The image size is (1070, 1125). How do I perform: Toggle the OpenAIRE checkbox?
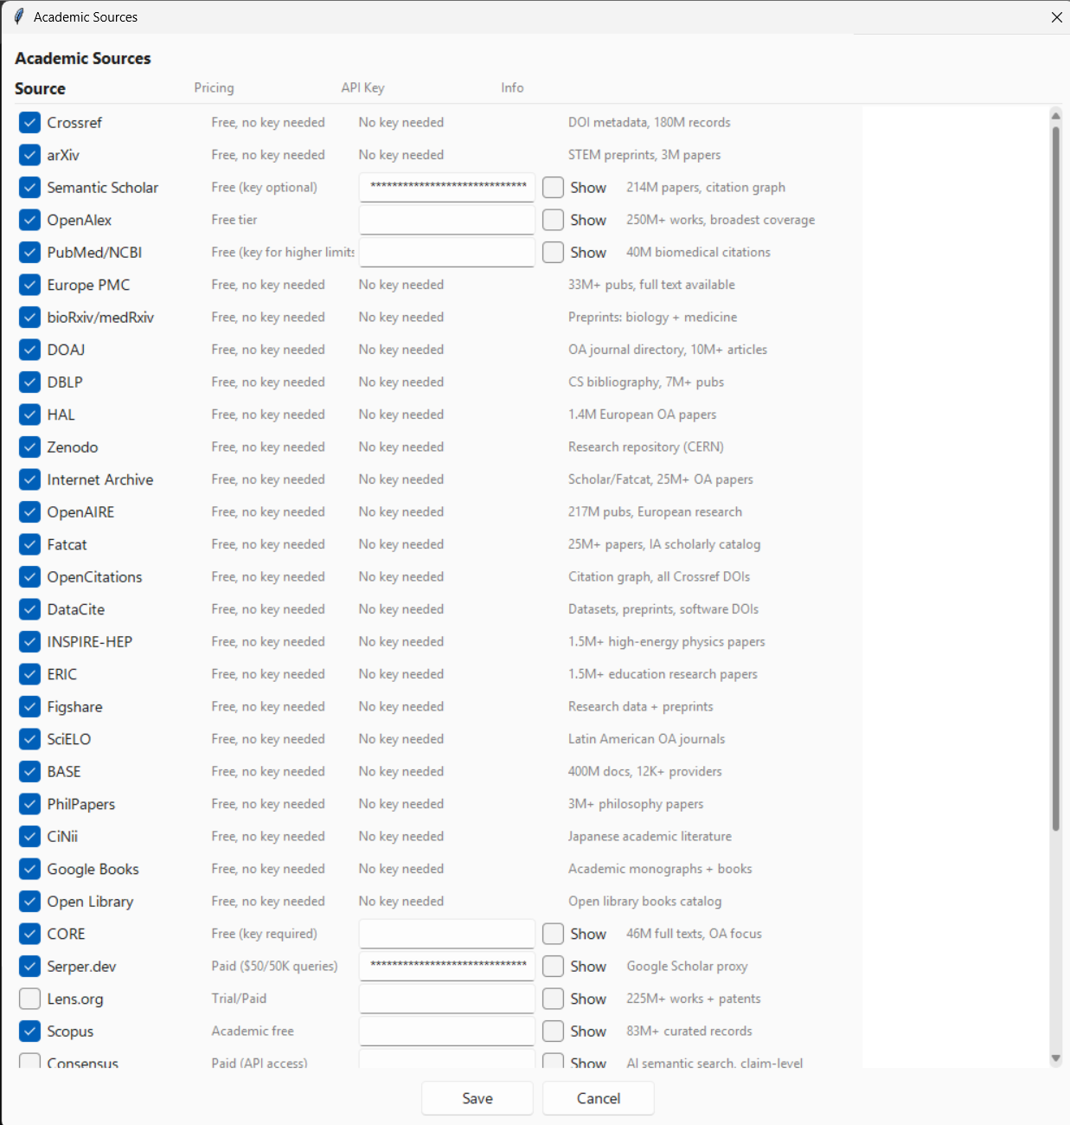tap(29, 512)
